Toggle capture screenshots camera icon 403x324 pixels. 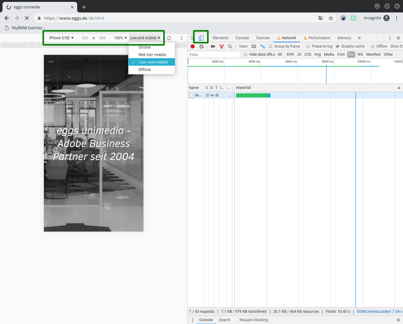pyautogui.click(x=213, y=46)
